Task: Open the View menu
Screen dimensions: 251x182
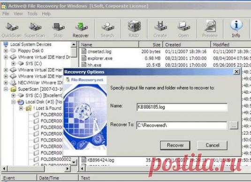Action: click(x=18, y=14)
